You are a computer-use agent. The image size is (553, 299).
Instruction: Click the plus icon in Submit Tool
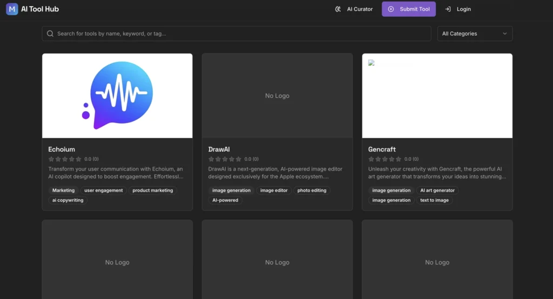[391, 9]
